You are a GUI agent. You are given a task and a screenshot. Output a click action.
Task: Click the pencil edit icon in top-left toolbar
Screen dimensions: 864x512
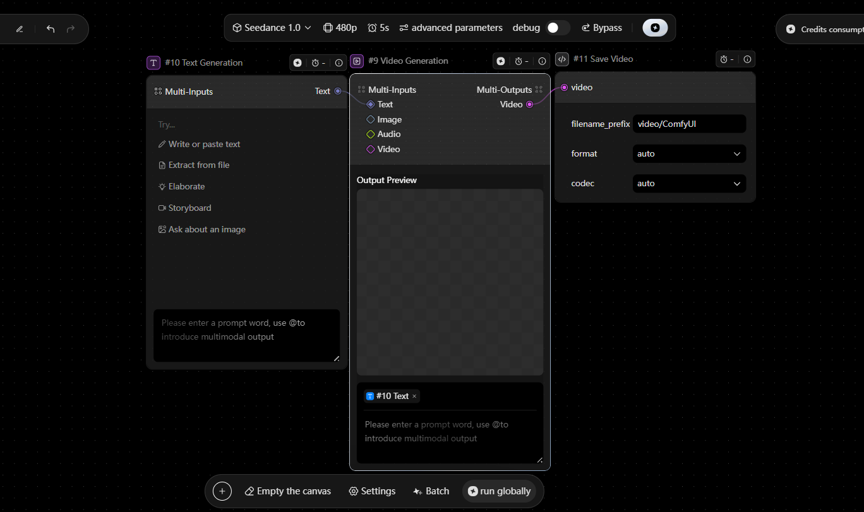20,29
